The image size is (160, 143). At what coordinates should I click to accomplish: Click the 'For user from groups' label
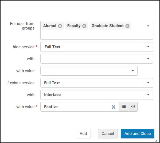point(22,26)
